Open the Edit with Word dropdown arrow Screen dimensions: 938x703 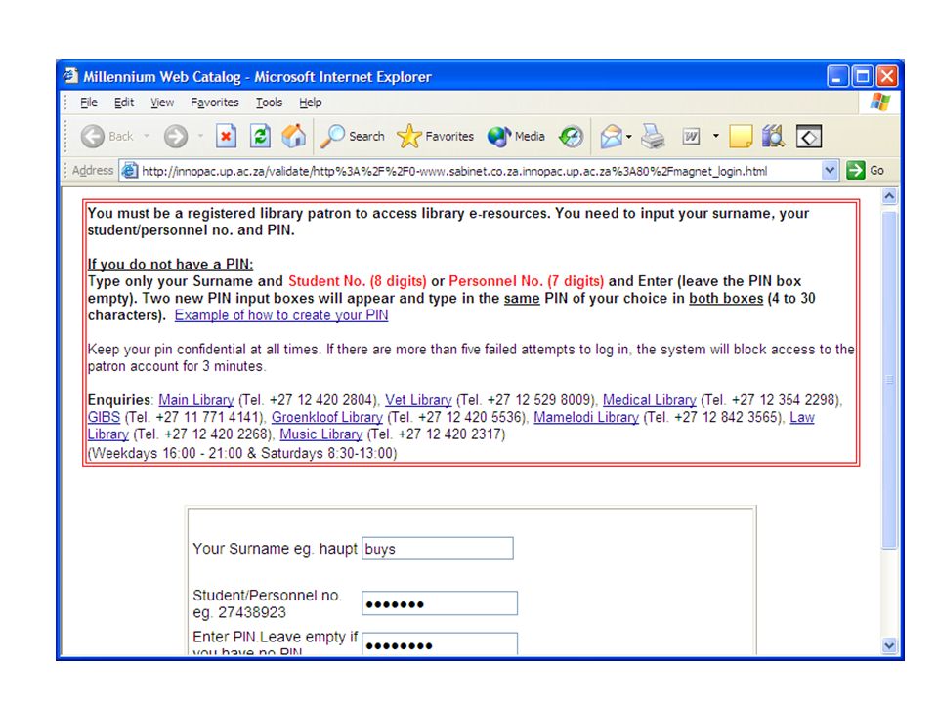point(716,137)
